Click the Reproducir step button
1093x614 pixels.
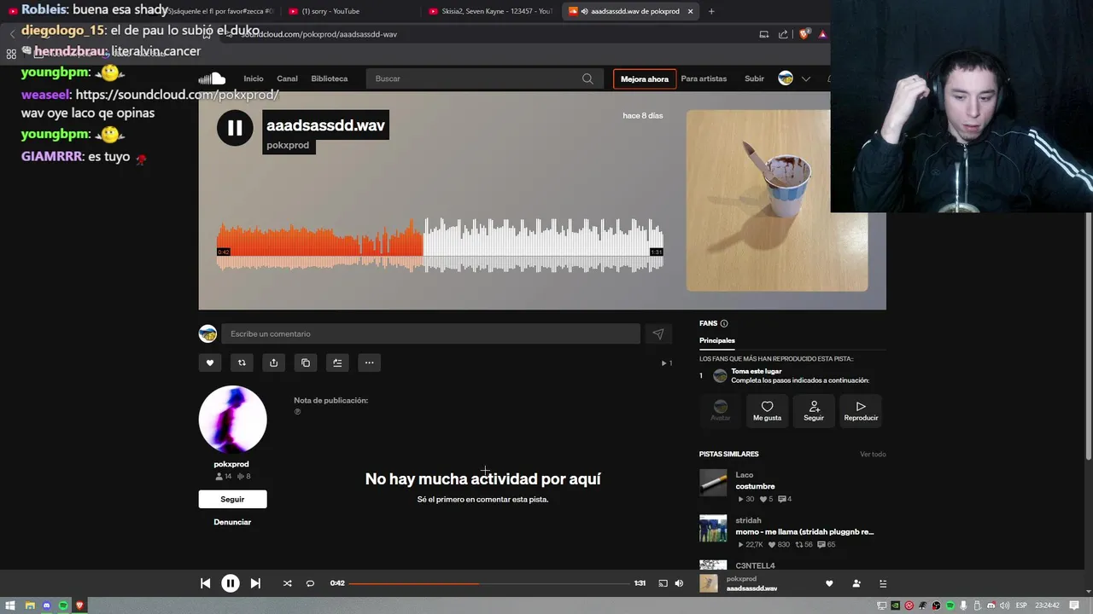coord(861,410)
